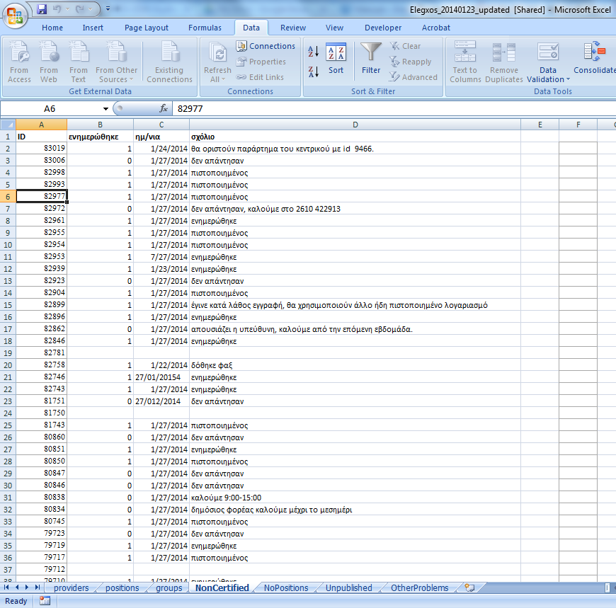Reapply the filter
This screenshot has height=608, width=616.
tap(411, 62)
